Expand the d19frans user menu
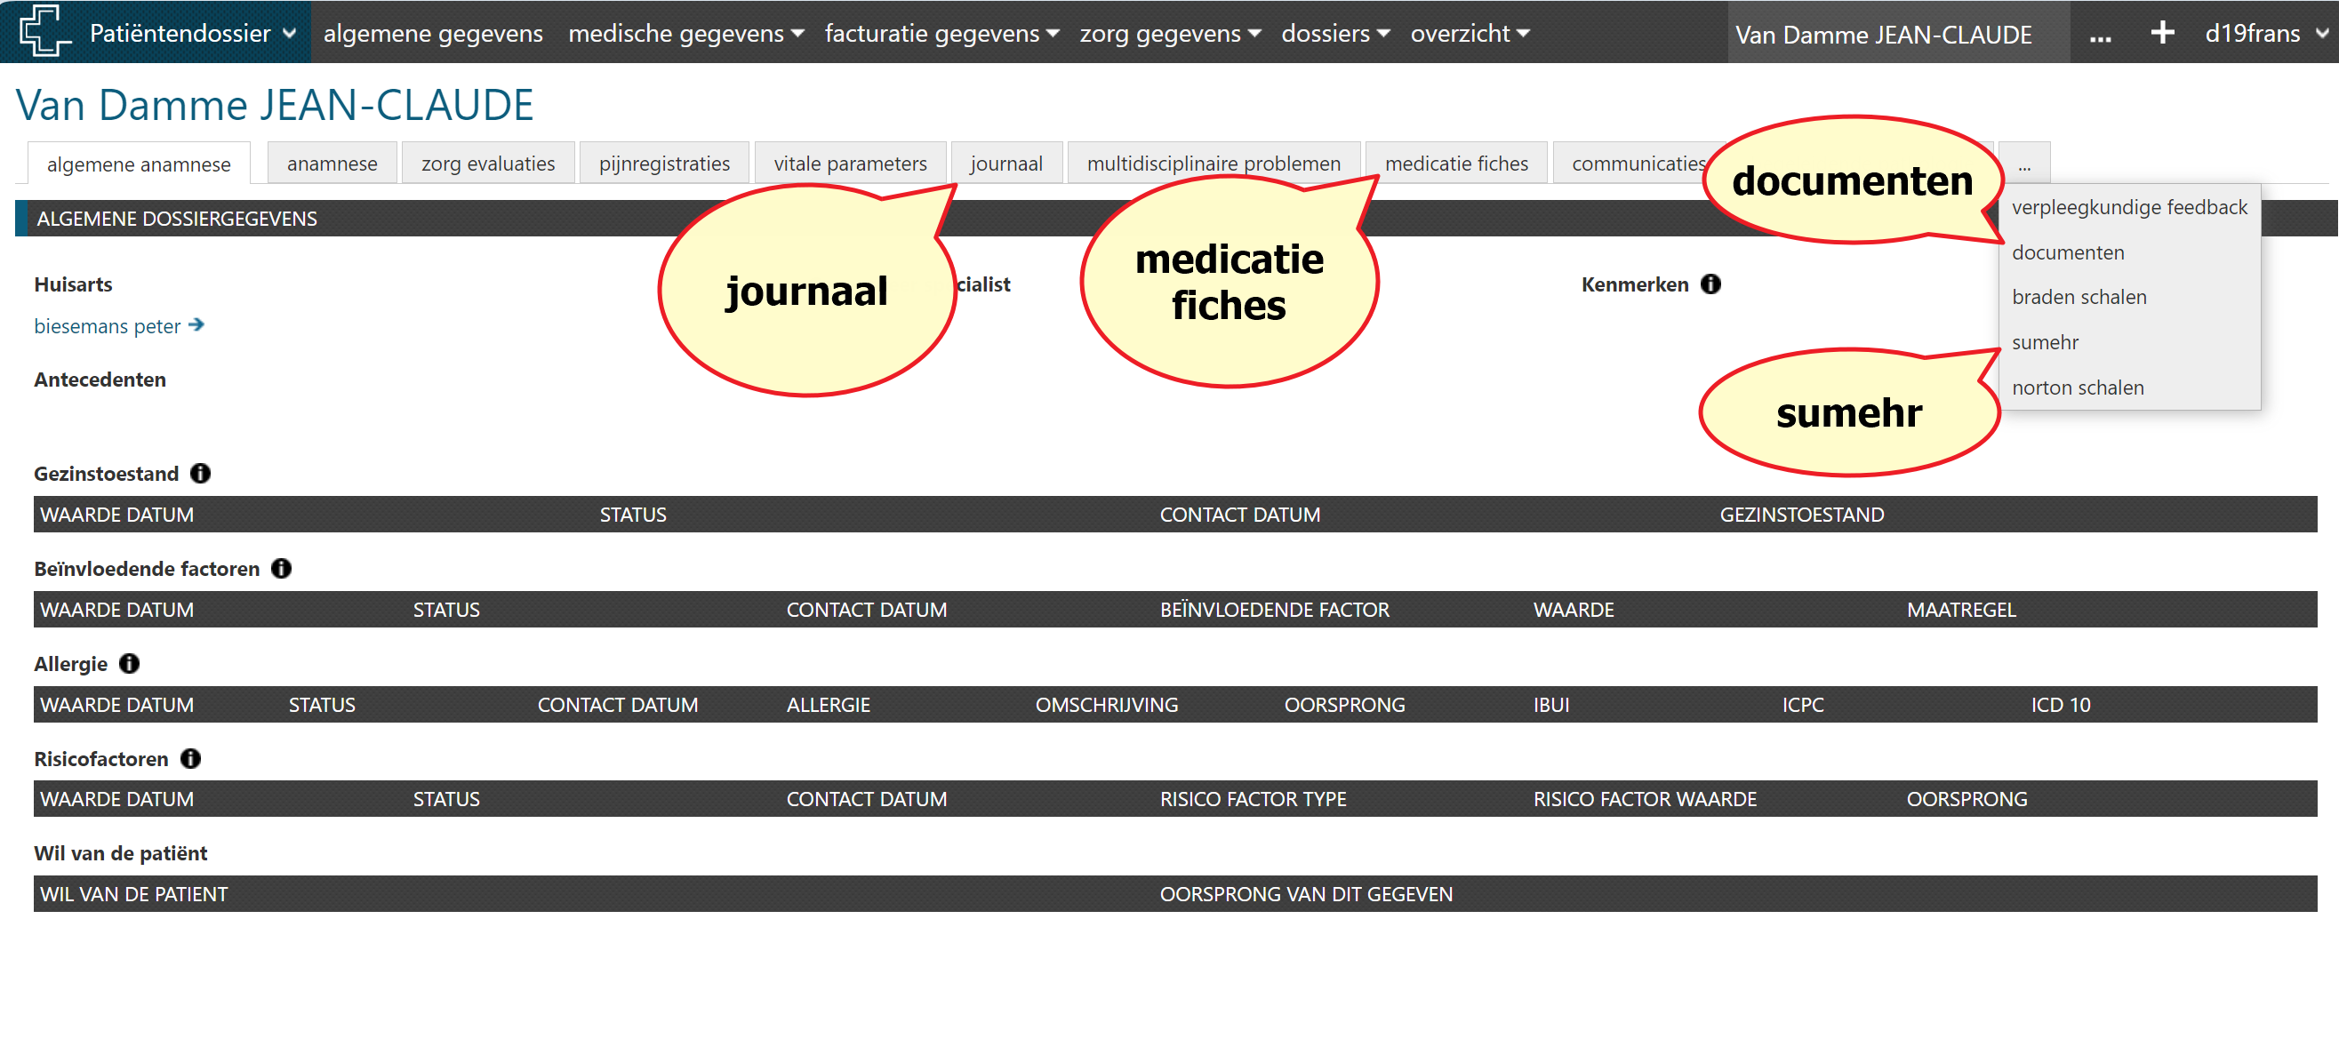The image size is (2339, 1047). pos(2266,33)
